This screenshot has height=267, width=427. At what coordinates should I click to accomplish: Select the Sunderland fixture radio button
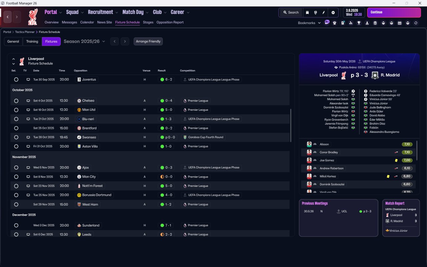(16, 226)
